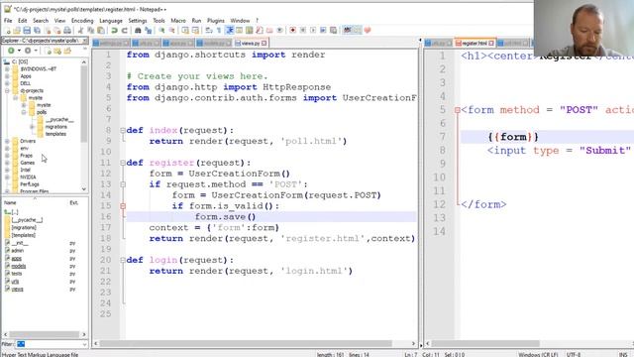This screenshot has height=357, width=634.
Task: Open the green Explorer button's dropdown arrow
Action: [x=19, y=51]
